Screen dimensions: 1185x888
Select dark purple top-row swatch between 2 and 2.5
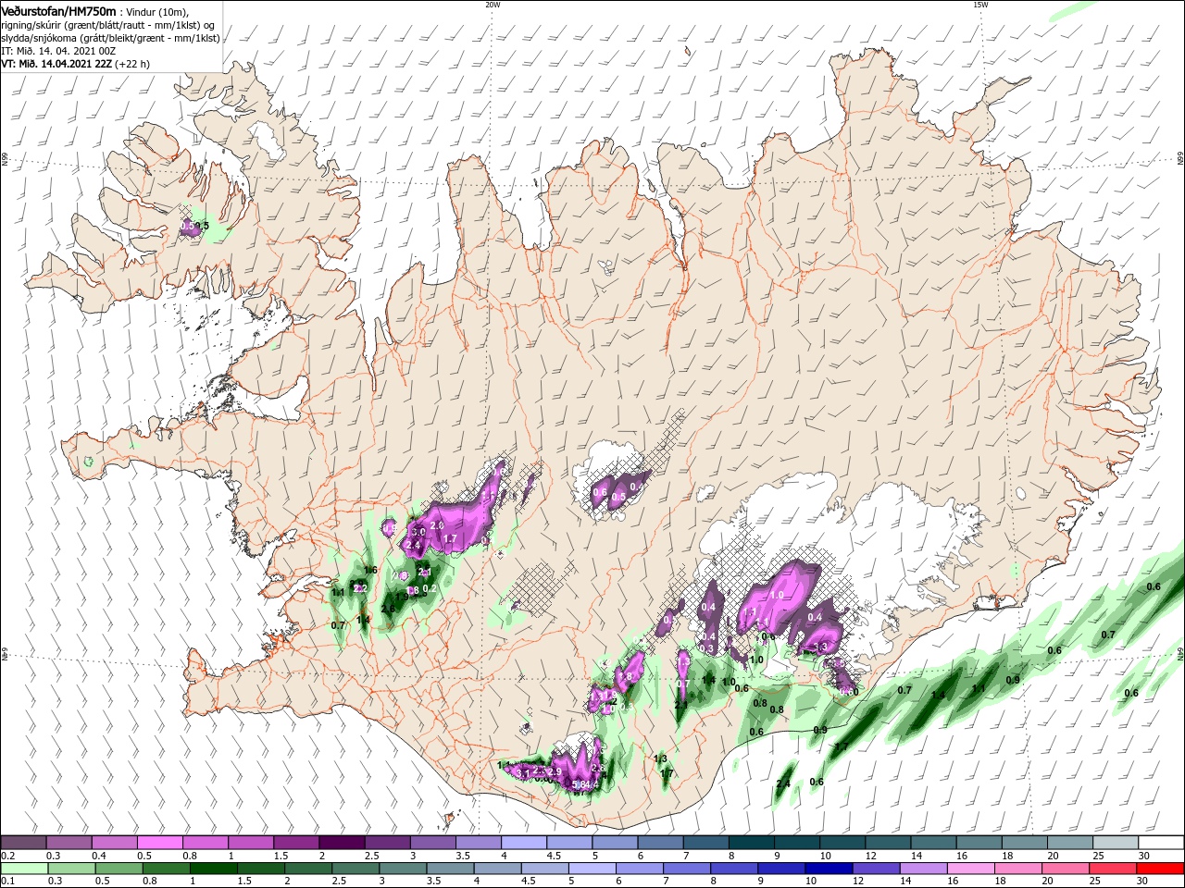[341, 844]
